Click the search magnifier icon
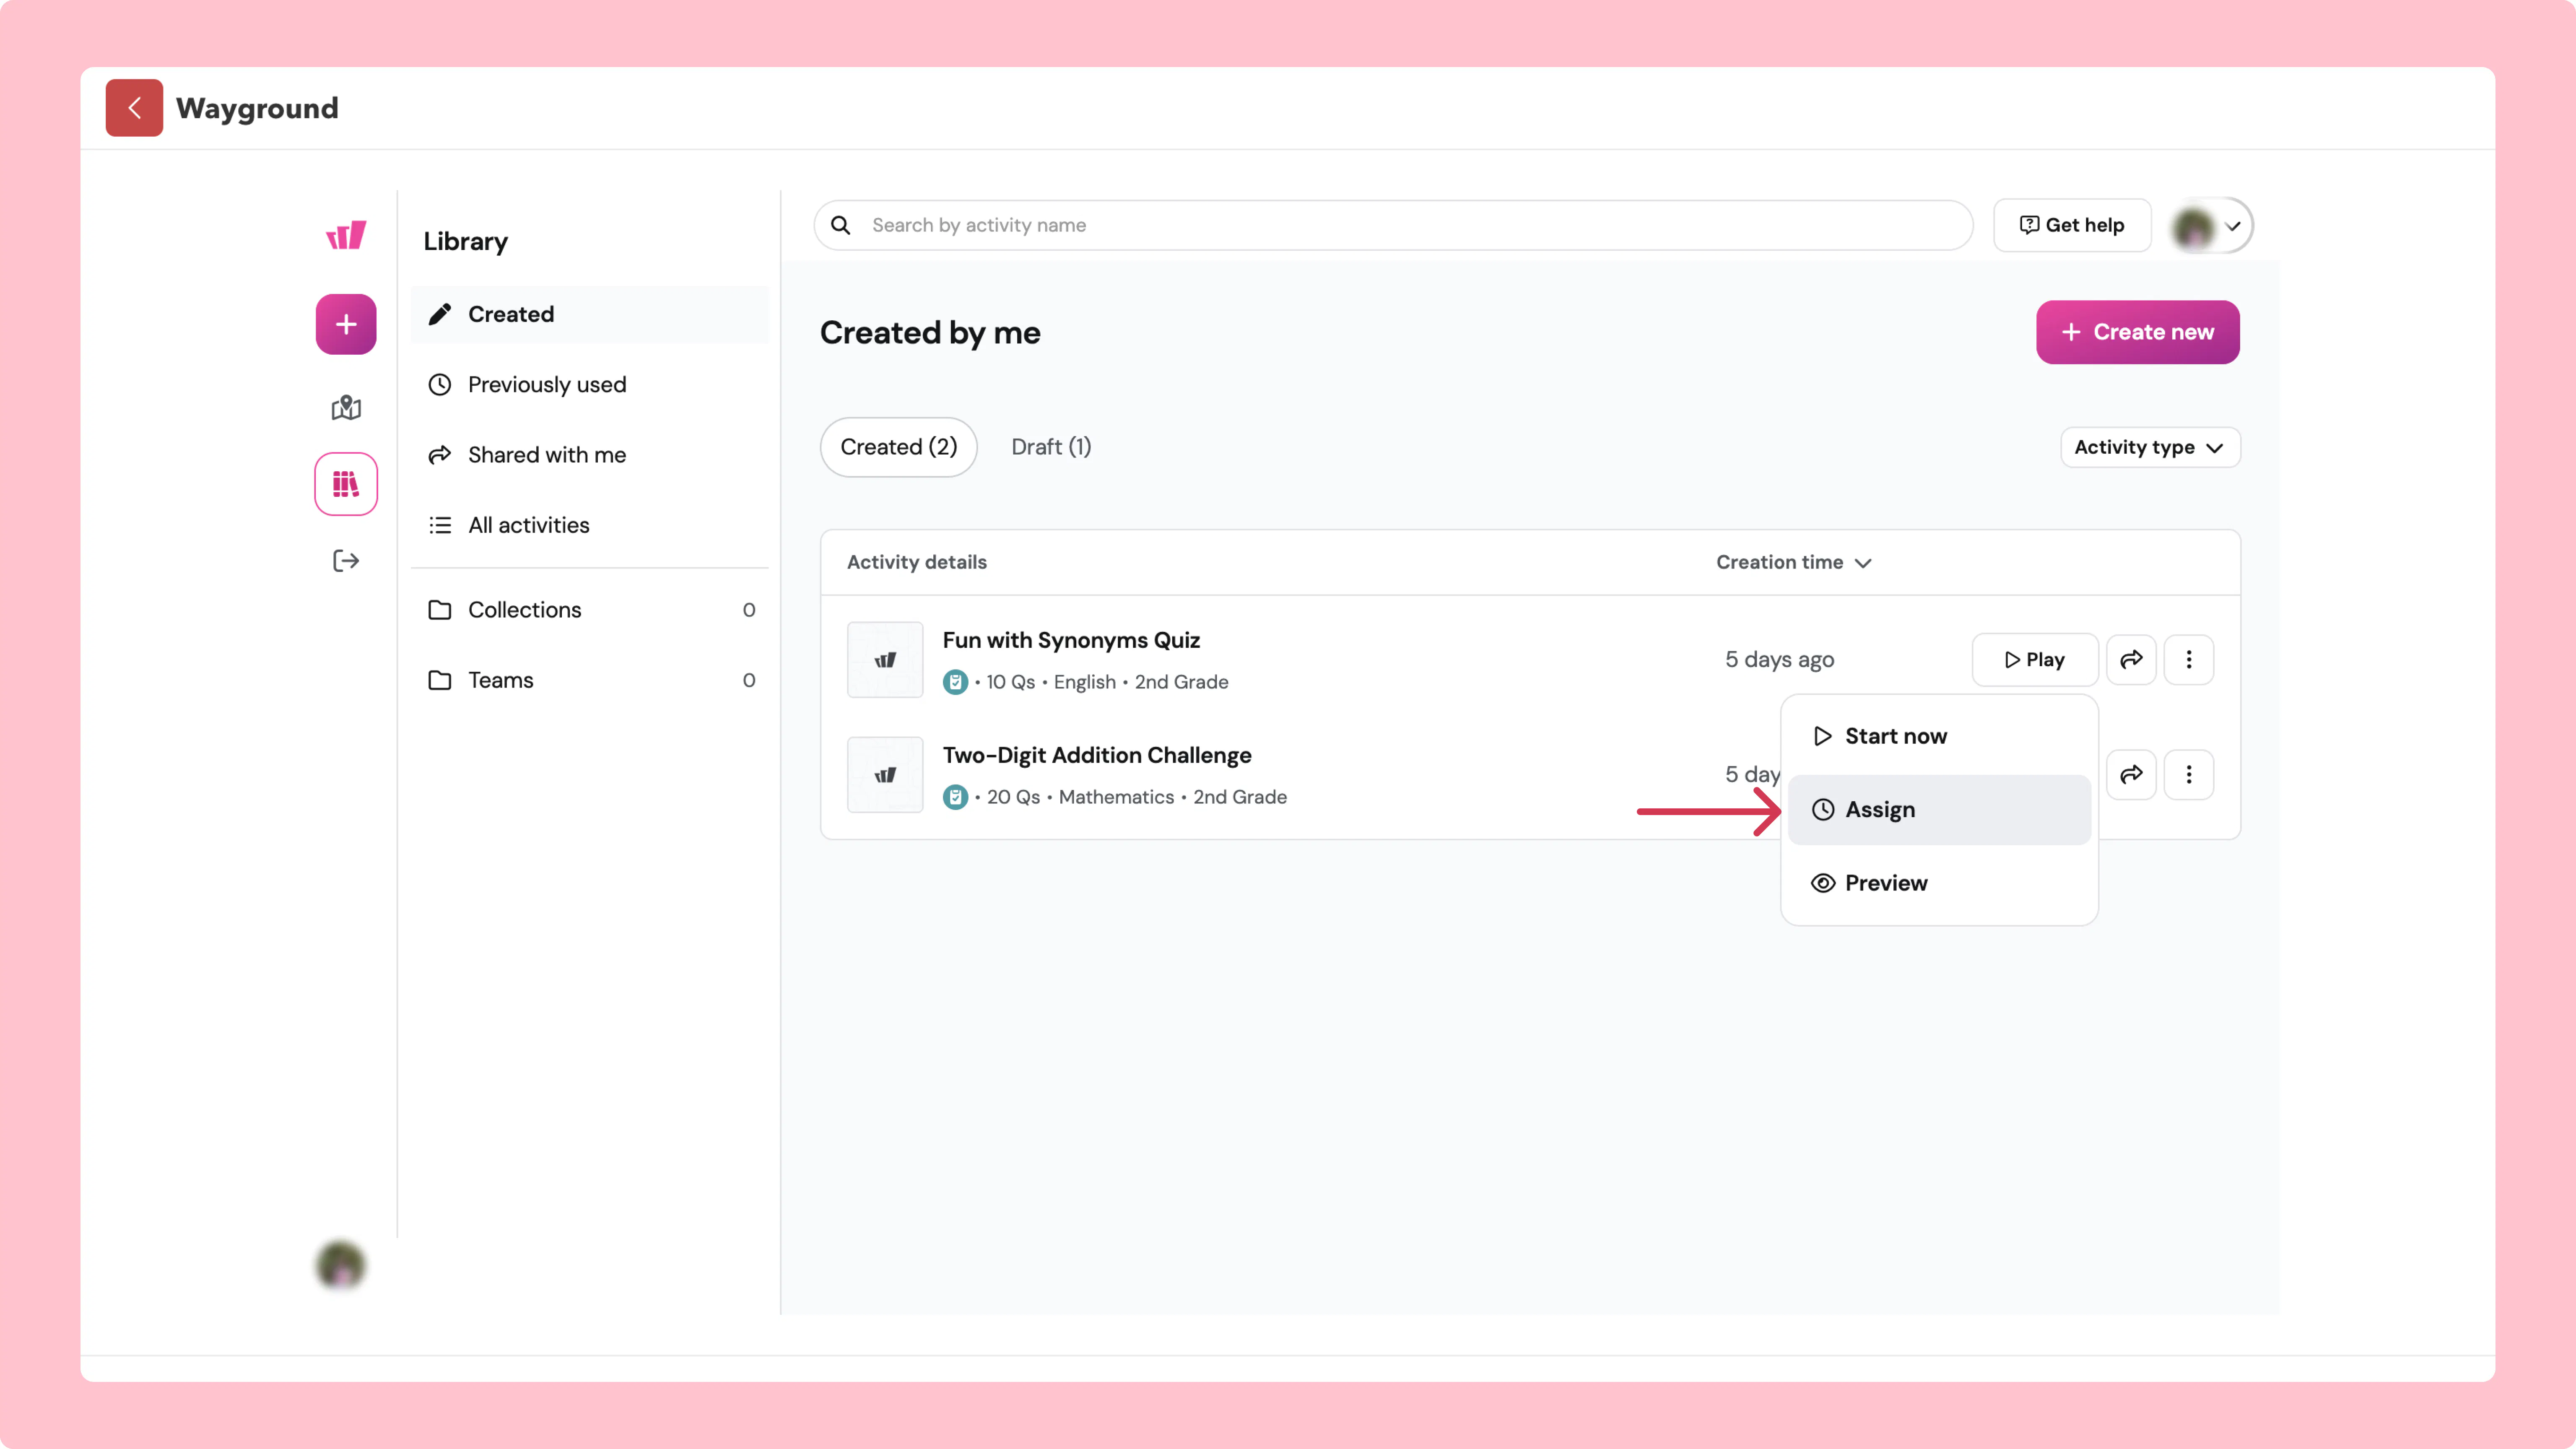Viewport: 2576px width, 1449px height. pos(841,225)
